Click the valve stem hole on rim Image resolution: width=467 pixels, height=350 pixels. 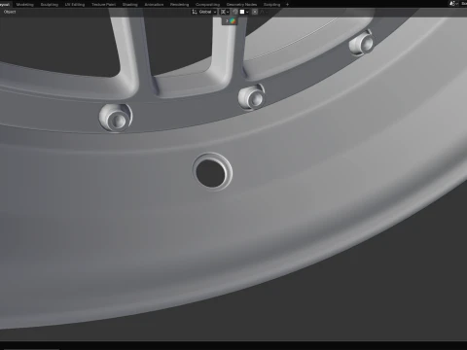coord(211,173)
